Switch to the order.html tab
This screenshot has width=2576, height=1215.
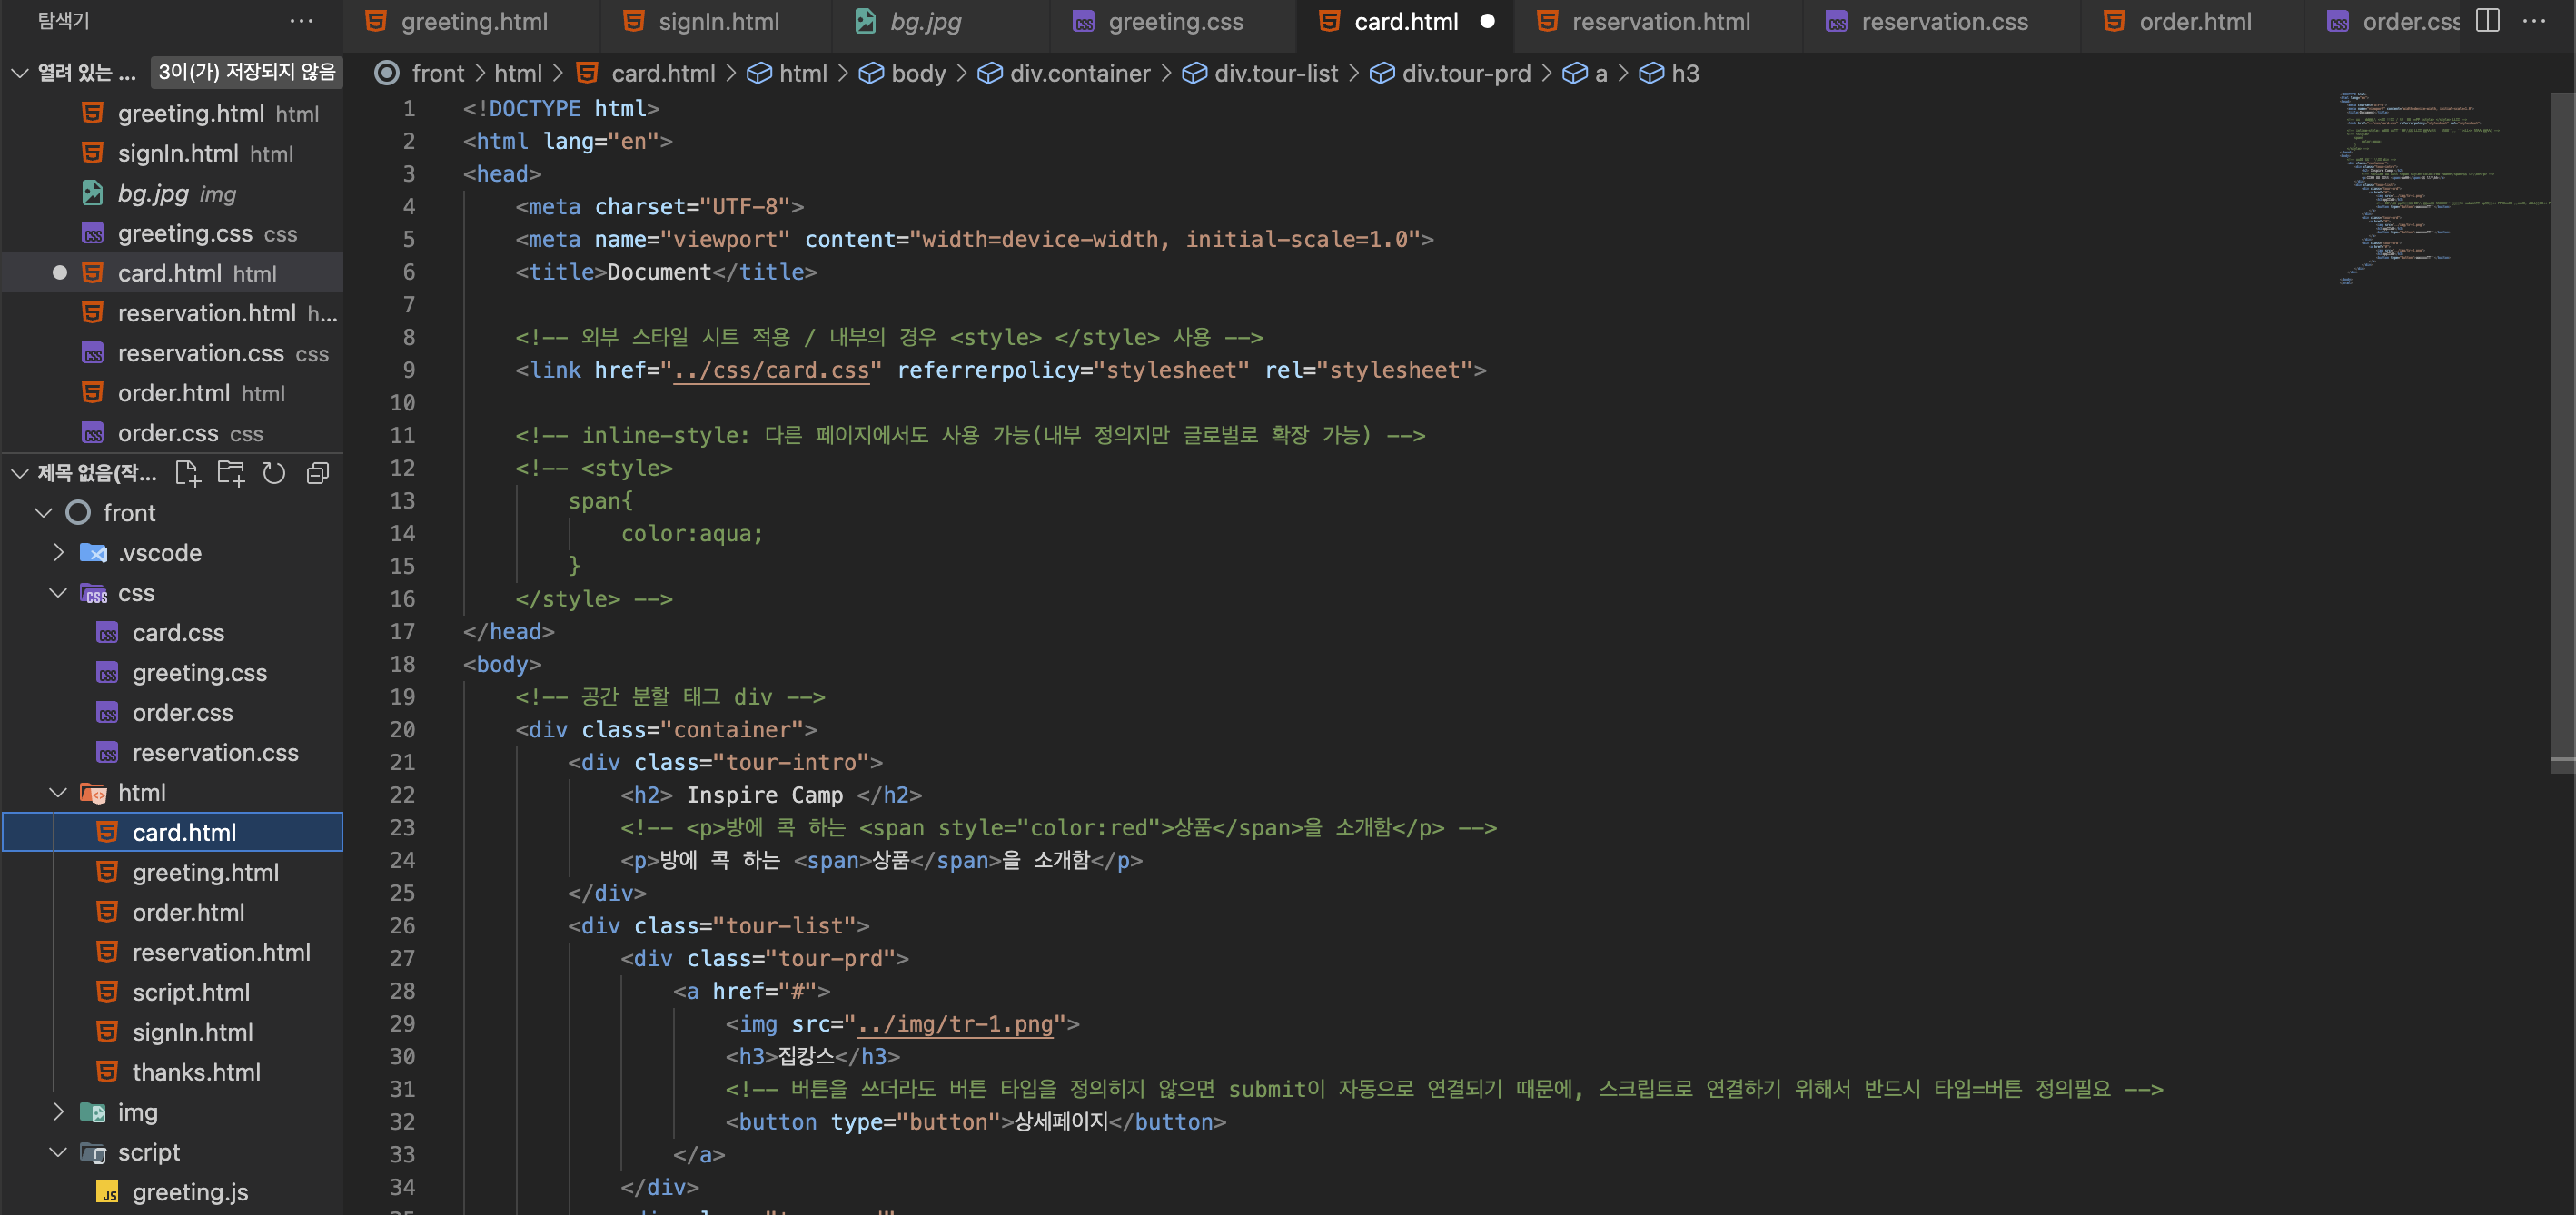click(2192, 22)
